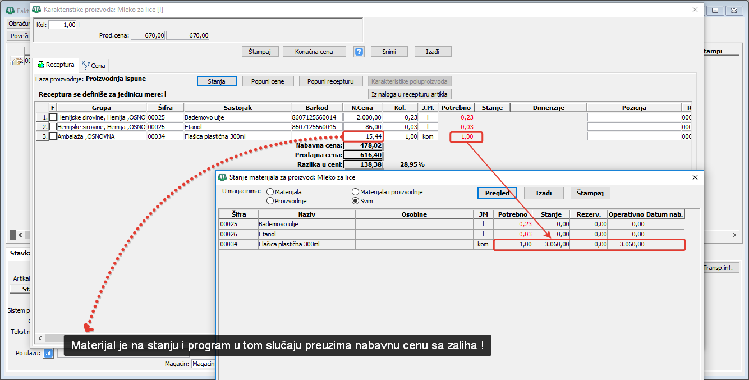The image size is (749, 380).
Task: Click the Popuni recepturu button
Action: pyautogui.click(x=330, y=81)
